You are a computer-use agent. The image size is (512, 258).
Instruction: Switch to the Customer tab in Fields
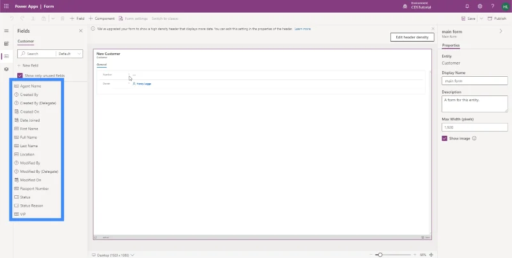pyautogui.click(x=26, y=42)
